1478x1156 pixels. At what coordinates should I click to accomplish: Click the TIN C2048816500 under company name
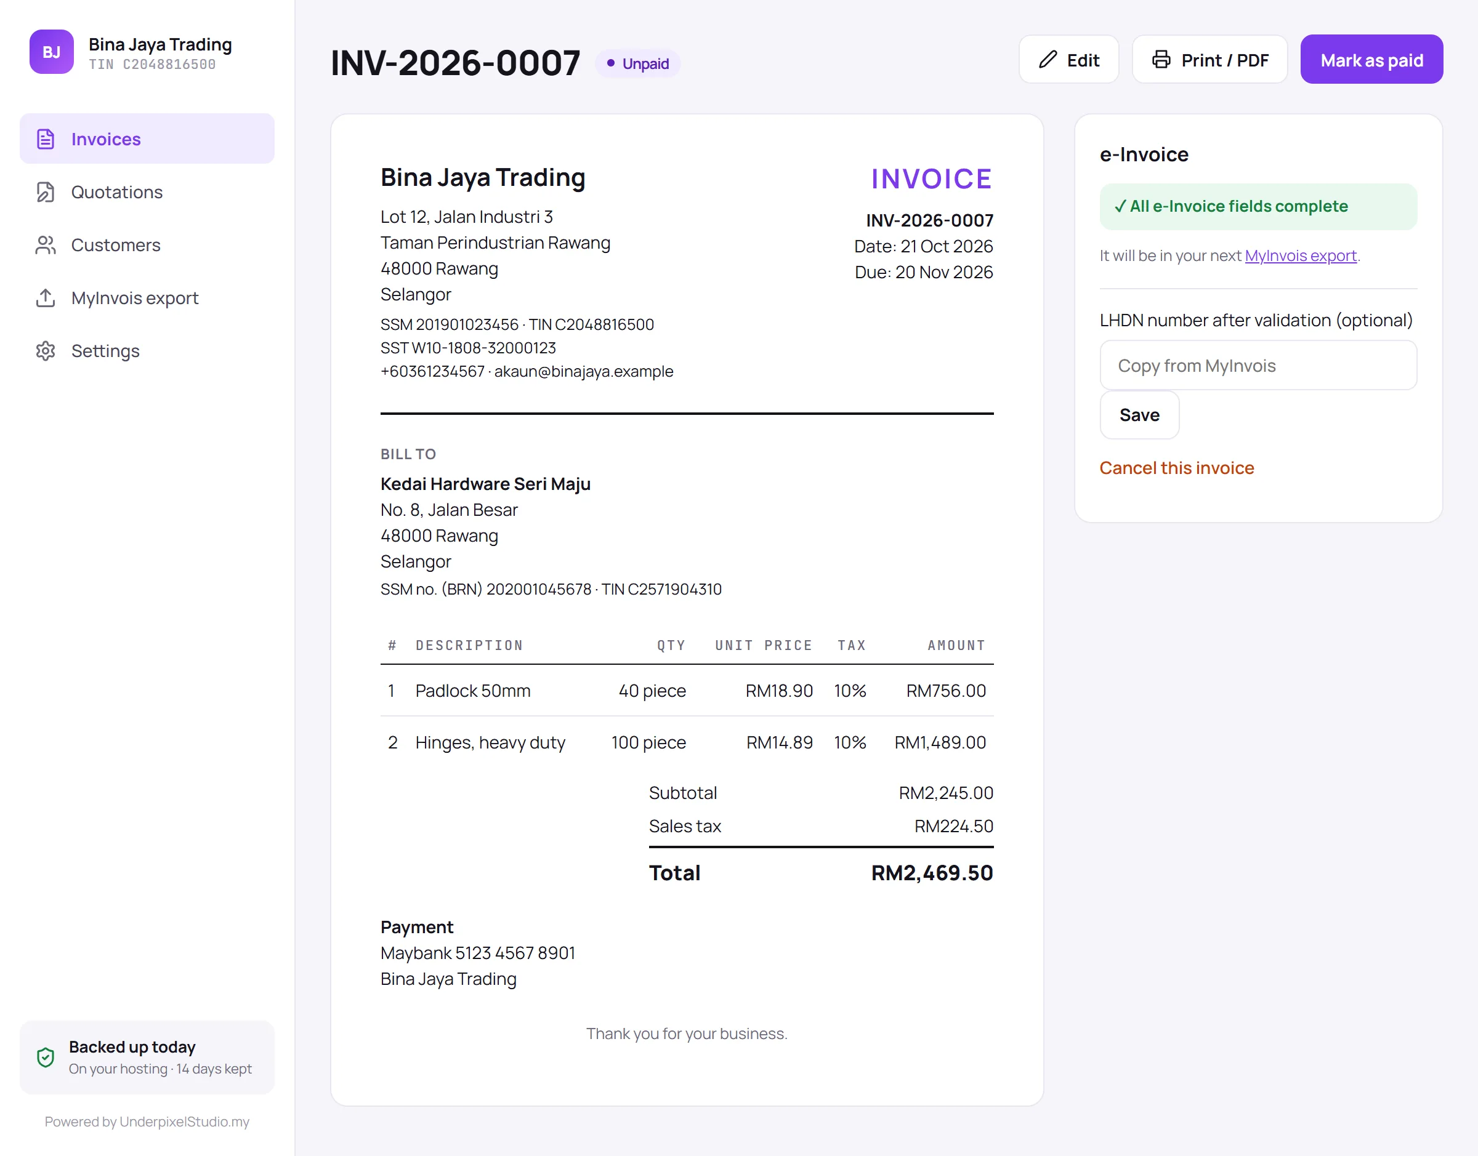click(x=151, y=64)
